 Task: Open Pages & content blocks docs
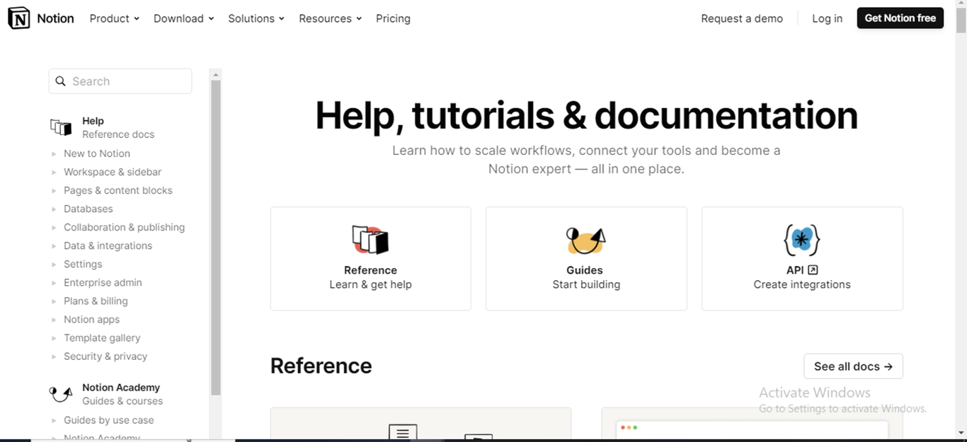118,190
